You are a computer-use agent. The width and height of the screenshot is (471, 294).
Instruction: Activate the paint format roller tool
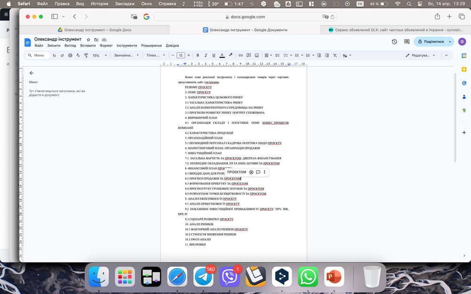[x=86, y=56]
